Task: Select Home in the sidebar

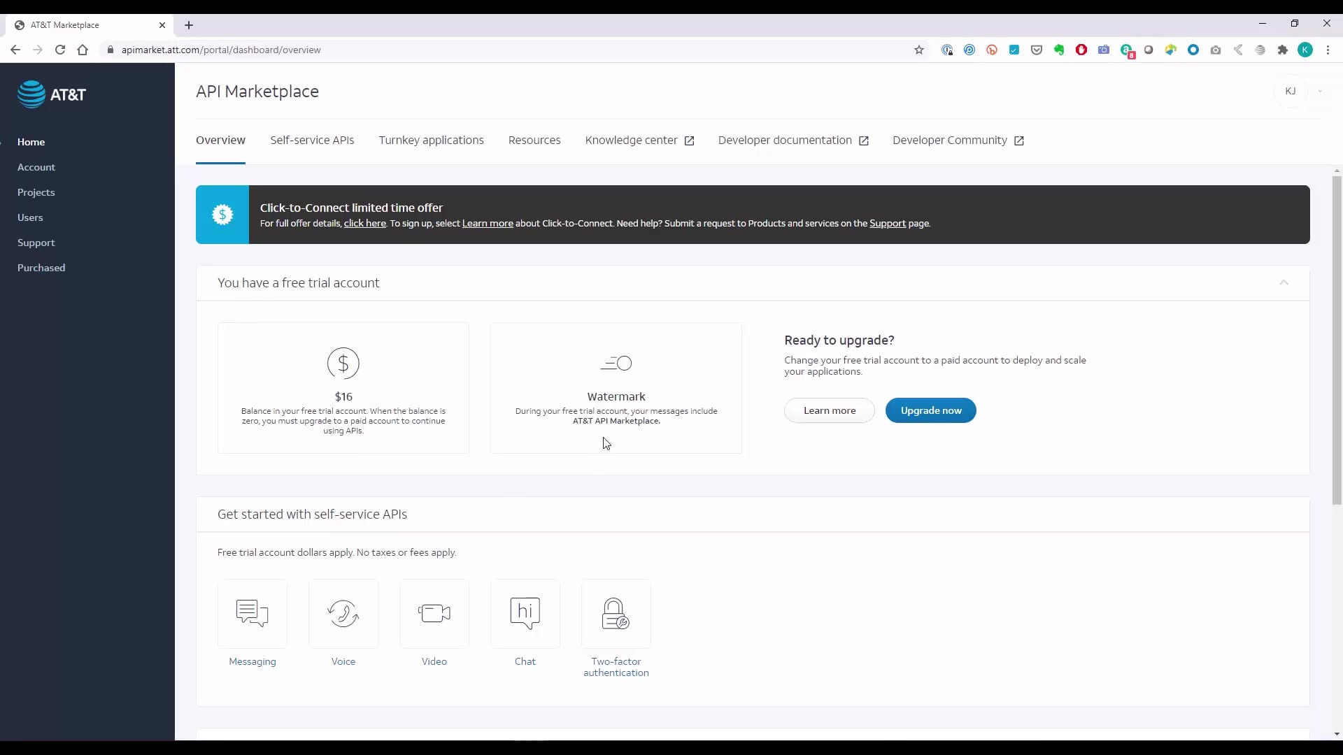Action: click(x=31, y=142)
